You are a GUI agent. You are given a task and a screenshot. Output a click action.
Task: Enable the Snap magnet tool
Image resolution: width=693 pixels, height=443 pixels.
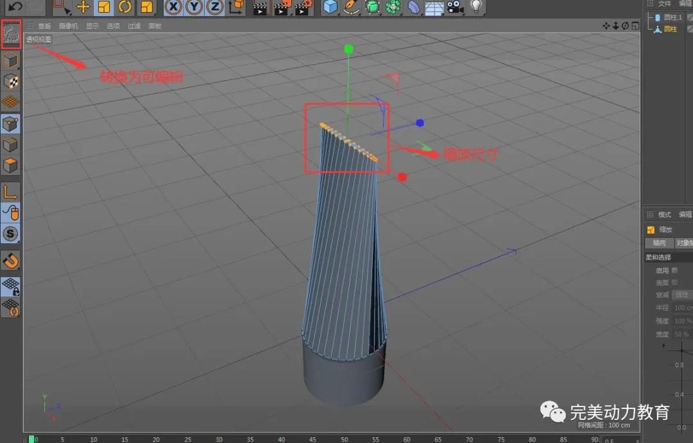11,261
